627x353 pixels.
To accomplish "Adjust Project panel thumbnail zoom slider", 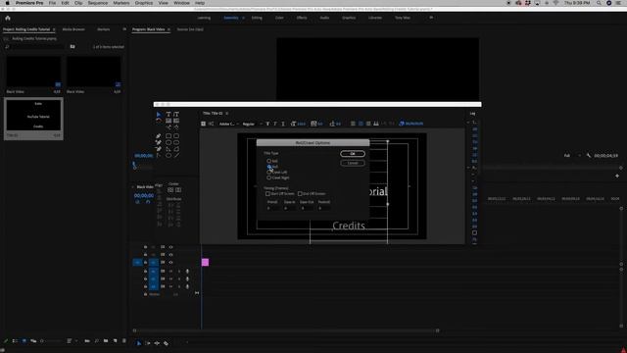I will point(52,341).
